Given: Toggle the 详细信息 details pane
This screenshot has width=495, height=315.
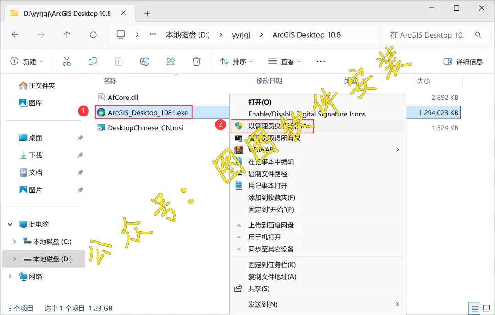Looking at the screenshot, I should coord(463,61).
